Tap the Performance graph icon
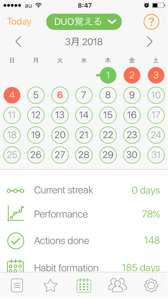Viewport: 168px width, 298px height. click(16, 213)
